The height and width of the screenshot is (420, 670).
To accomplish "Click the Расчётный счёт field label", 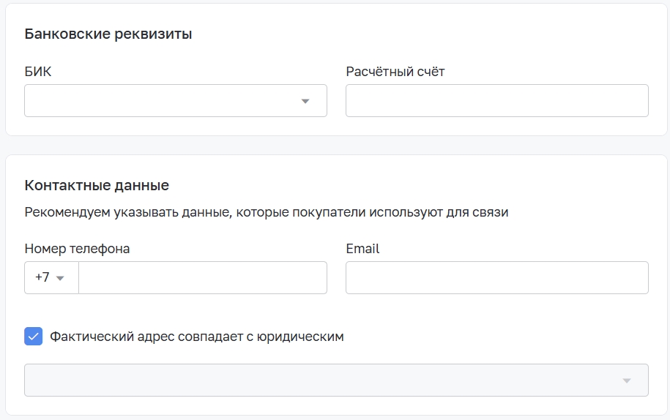I will [395, 72].
